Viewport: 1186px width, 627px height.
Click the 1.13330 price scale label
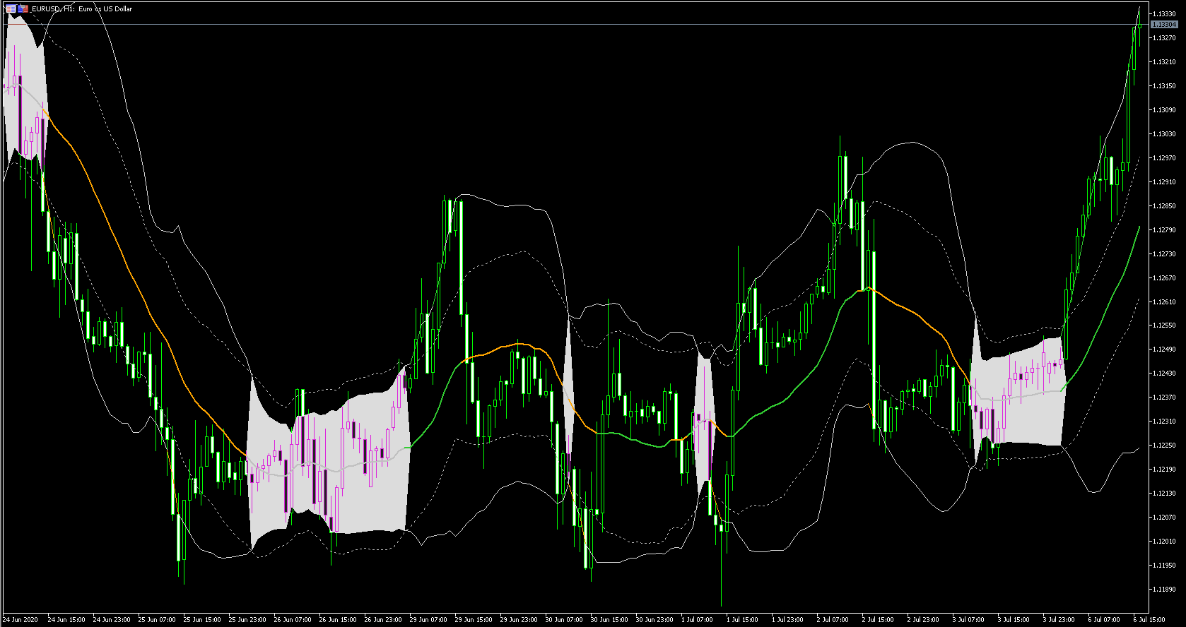[1164, 14]
